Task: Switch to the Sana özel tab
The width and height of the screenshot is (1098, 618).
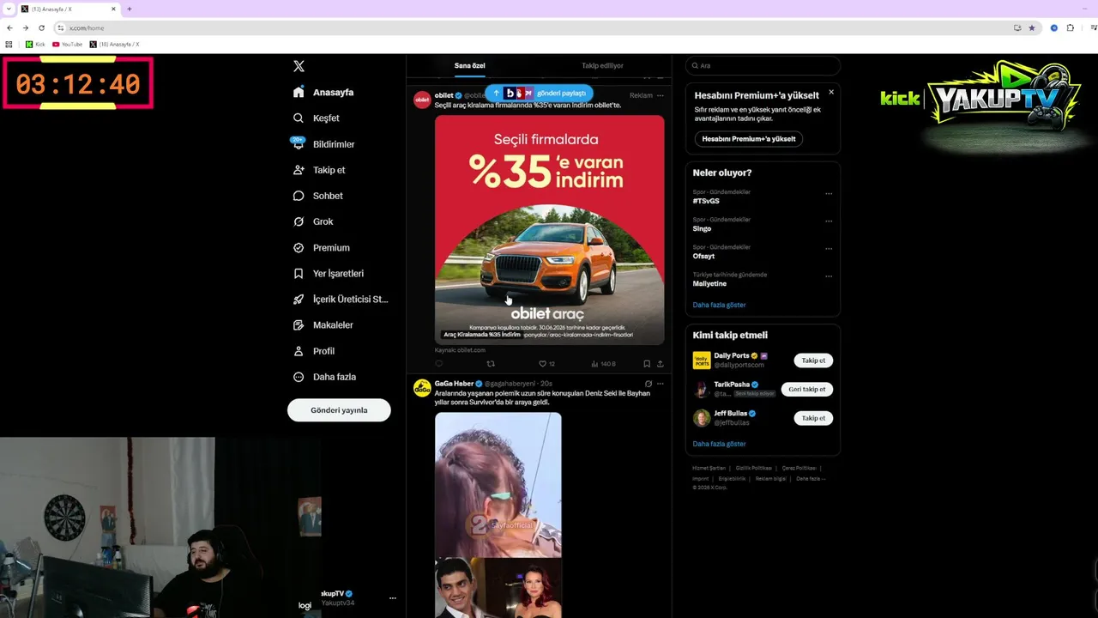Action: coord(470,66)
